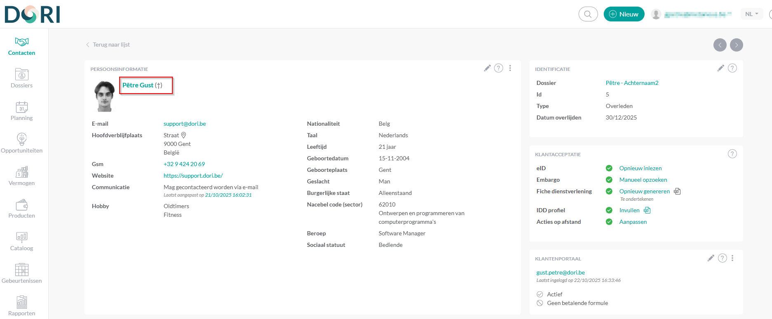Open document icon beside Invullen

pos(647,210)
